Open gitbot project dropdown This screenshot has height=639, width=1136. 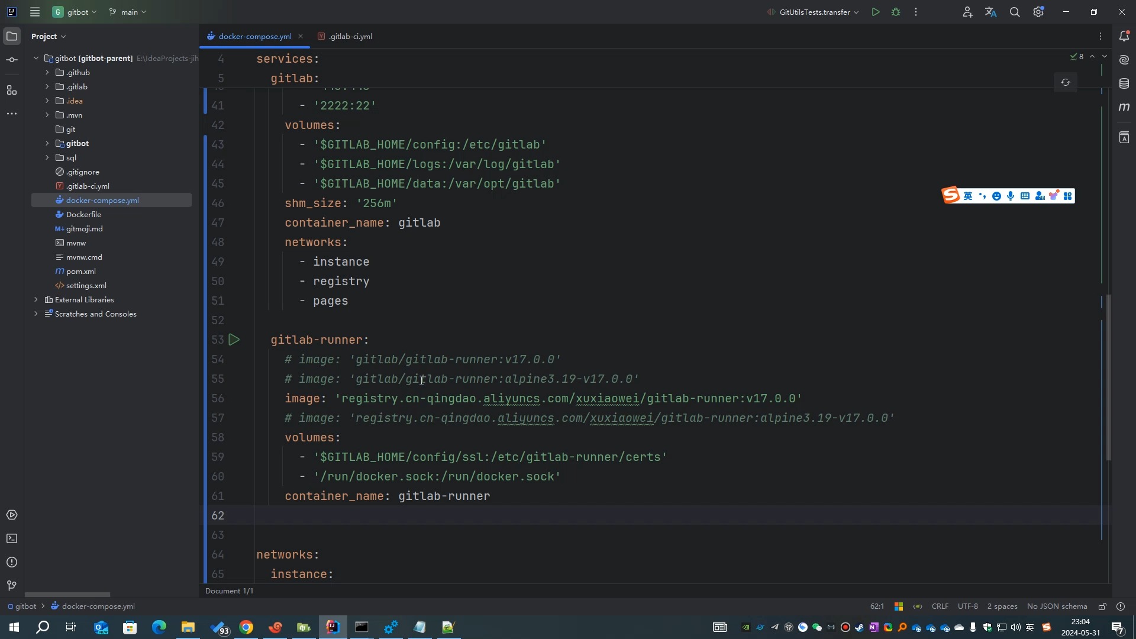(x=75, y=12)
